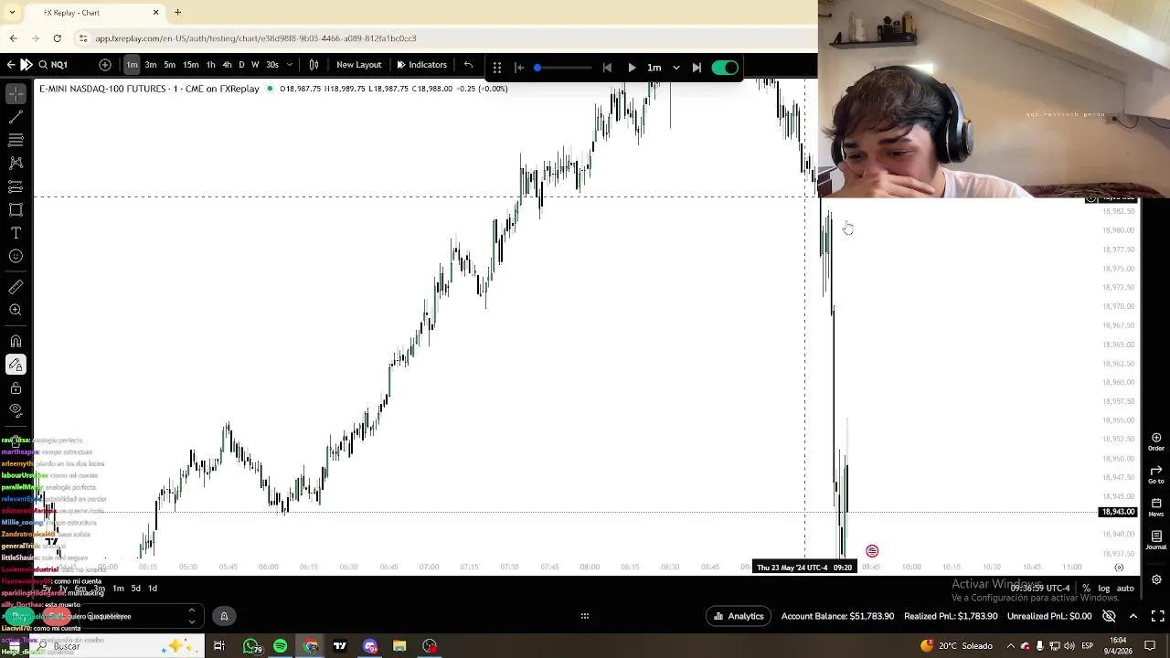Click the NQ1 symbol search field
Image resolution: width=1170 pixels, height=658 pixels.
(x=58, y=64)
